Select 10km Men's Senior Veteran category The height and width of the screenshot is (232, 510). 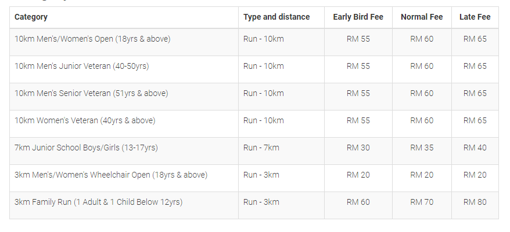91,93
